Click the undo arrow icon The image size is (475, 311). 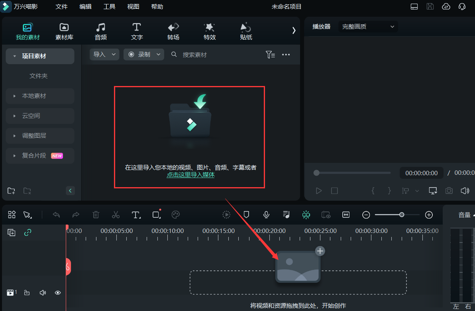click(x=56, y=215)
